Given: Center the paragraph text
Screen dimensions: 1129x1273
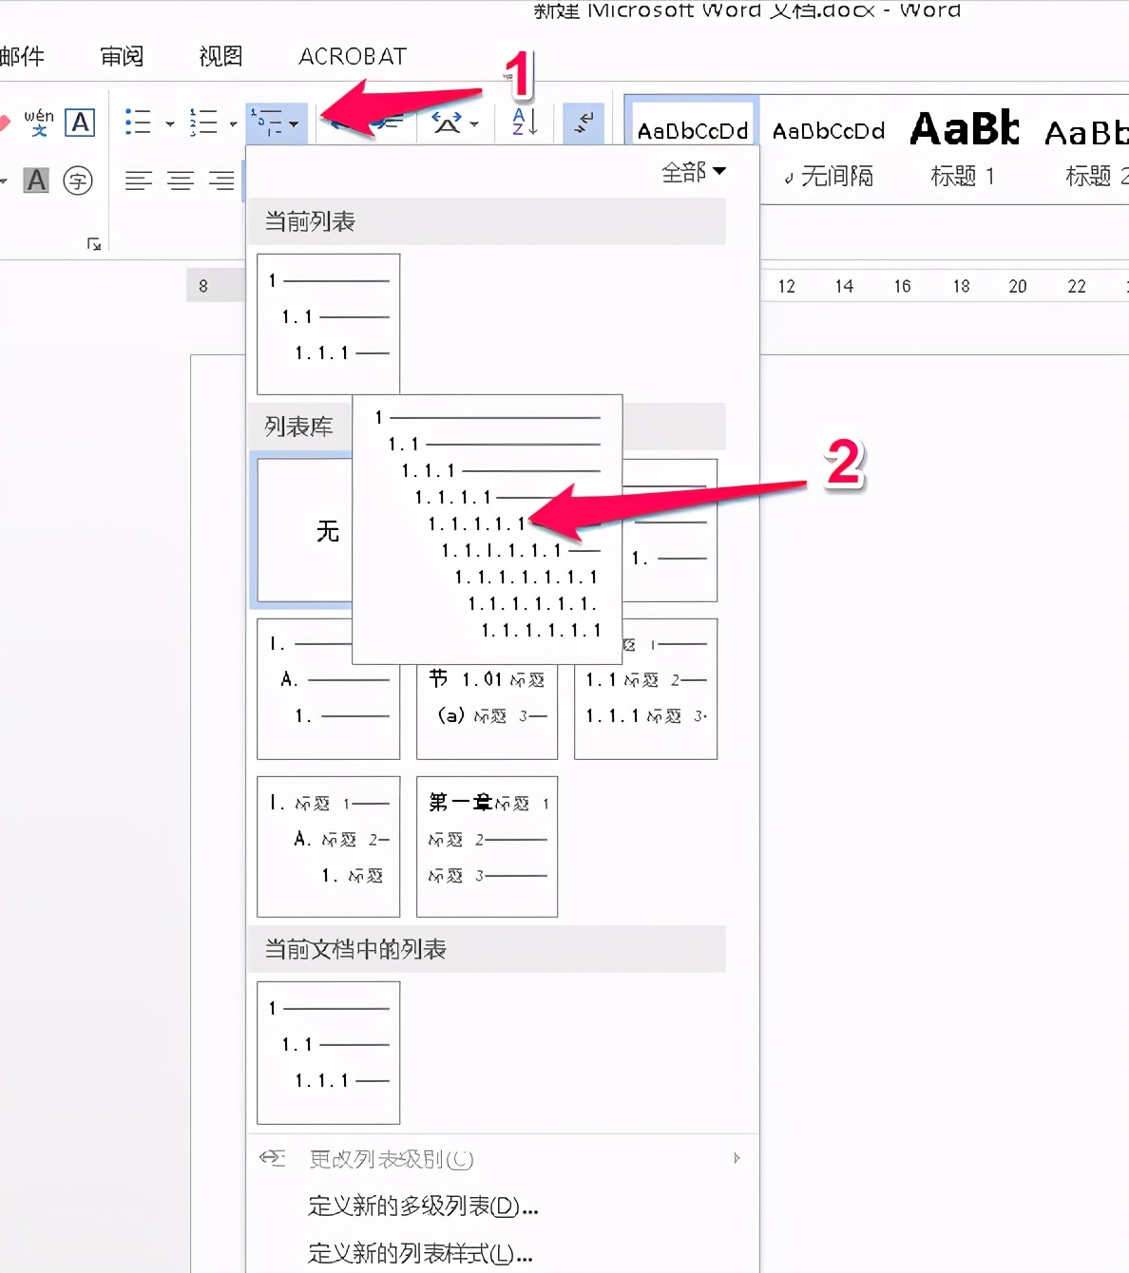Looking at the screenshot, I should coord(181,180).
